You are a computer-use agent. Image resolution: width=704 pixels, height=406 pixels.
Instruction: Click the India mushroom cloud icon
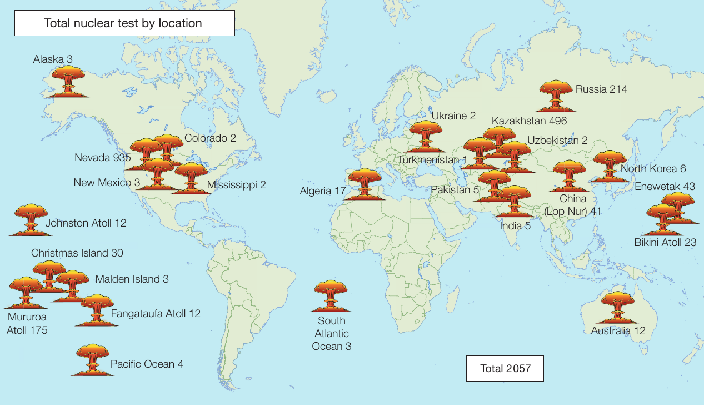[x=515, y=201]
